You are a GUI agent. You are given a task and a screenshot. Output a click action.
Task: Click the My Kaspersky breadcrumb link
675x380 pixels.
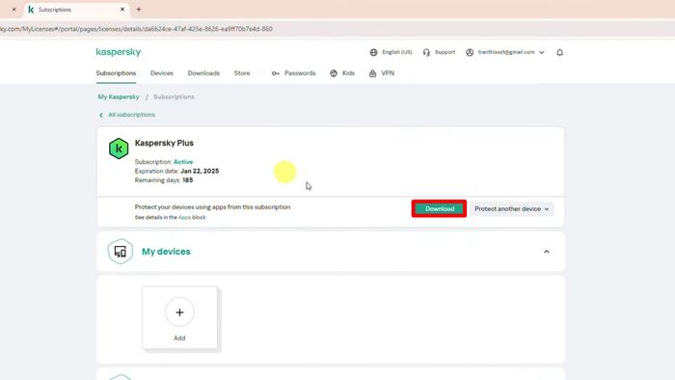(119, 96)
